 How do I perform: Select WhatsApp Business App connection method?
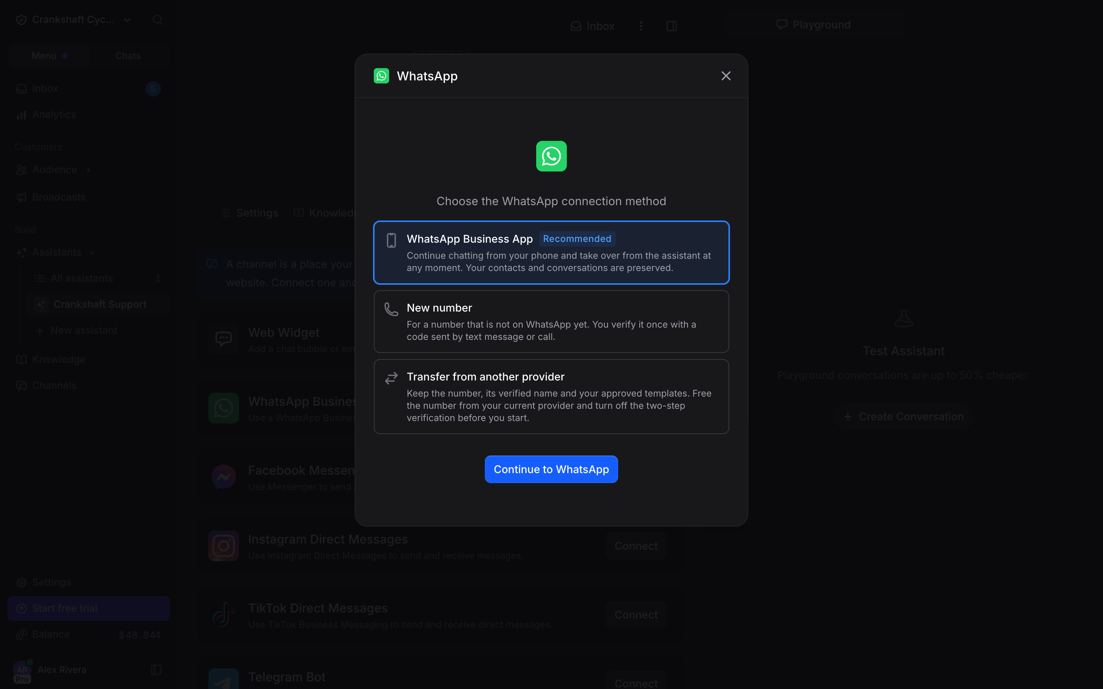pyautogui.click(x=551, y=253)
